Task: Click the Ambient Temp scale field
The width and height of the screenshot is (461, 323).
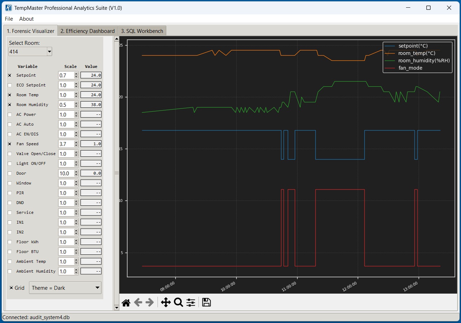Action: click(x=66, y=261)
